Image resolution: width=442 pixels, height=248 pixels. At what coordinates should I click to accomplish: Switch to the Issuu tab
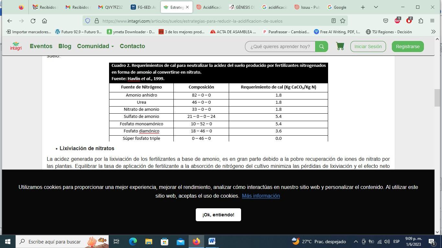(x=307, y=7)
